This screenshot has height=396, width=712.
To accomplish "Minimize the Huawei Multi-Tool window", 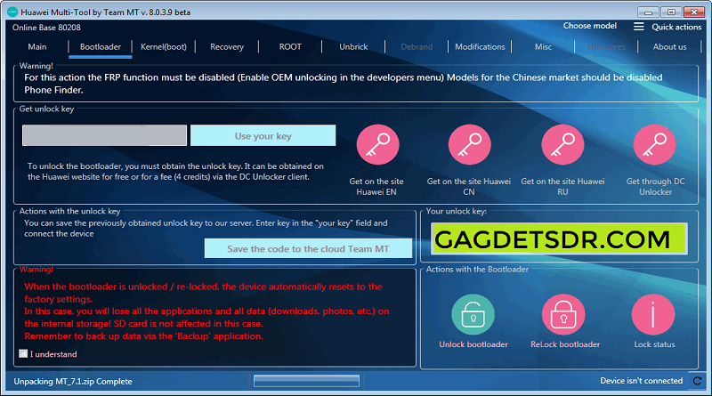I will tap(648, 12).
